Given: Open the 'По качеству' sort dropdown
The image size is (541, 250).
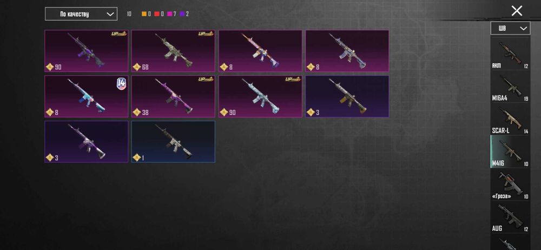Looking at the screenshot, I should tap(81, 14).
